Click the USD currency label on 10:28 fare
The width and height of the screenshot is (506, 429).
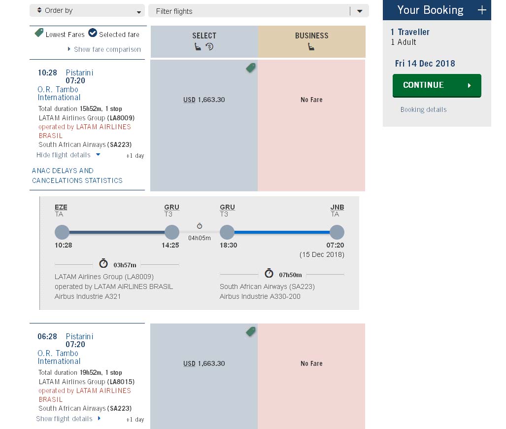click(189, 100)
